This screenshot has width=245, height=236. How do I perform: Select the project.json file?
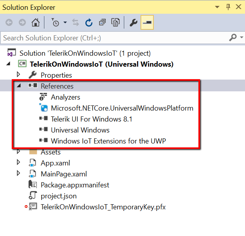pyautogui.click(x=59, y=196)
